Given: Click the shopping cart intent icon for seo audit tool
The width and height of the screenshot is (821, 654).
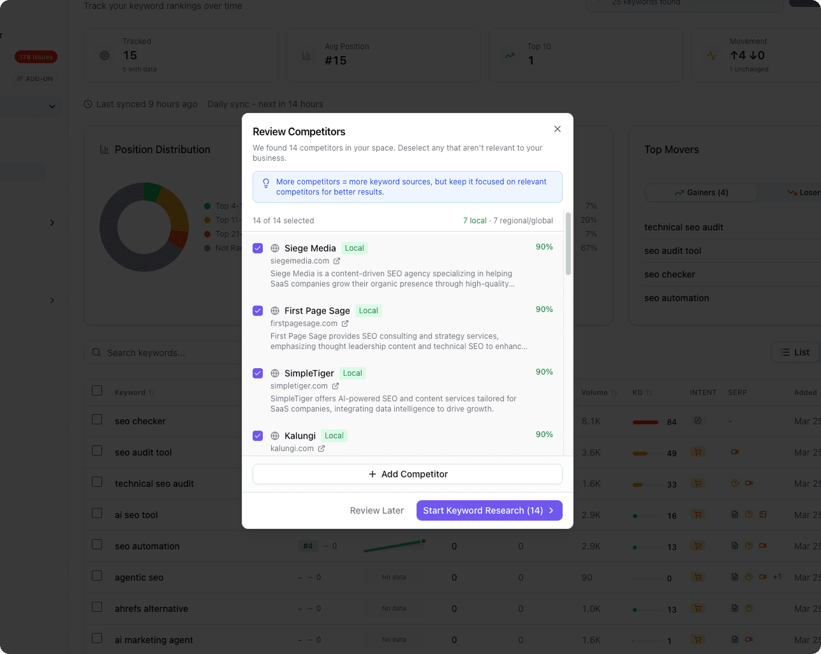Looking at the screenshot, I should 697,451.
